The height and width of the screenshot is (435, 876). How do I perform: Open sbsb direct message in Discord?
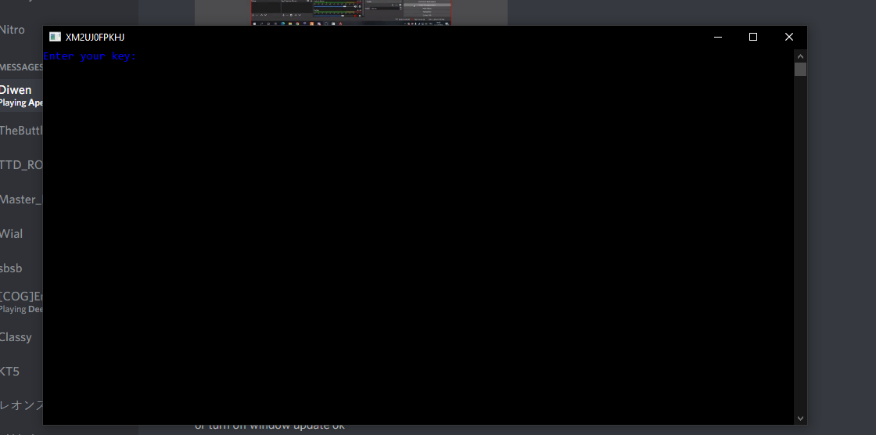tap(21, 268)
